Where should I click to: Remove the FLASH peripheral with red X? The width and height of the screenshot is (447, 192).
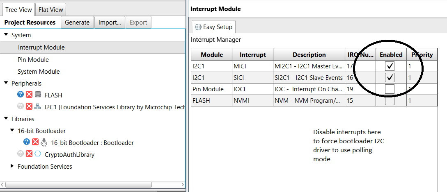point(29,95)
